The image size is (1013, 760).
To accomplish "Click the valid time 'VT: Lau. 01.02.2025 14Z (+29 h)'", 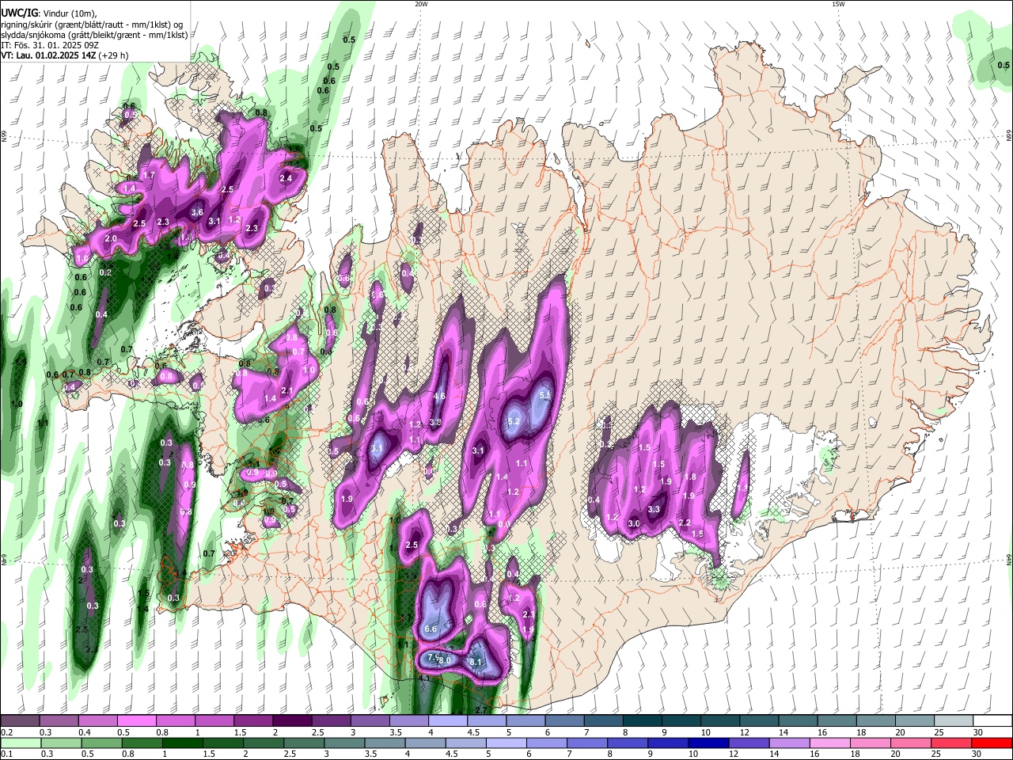I will pyautogui.click(x=64, y=55).
